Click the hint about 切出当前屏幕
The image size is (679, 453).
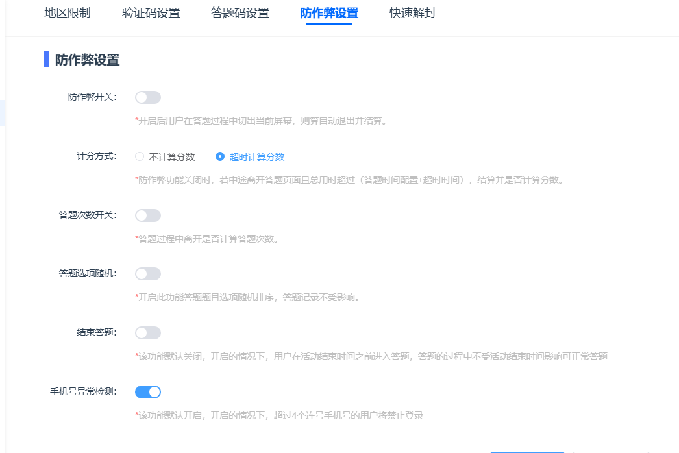pyautogui.click(x=261, y=121)
